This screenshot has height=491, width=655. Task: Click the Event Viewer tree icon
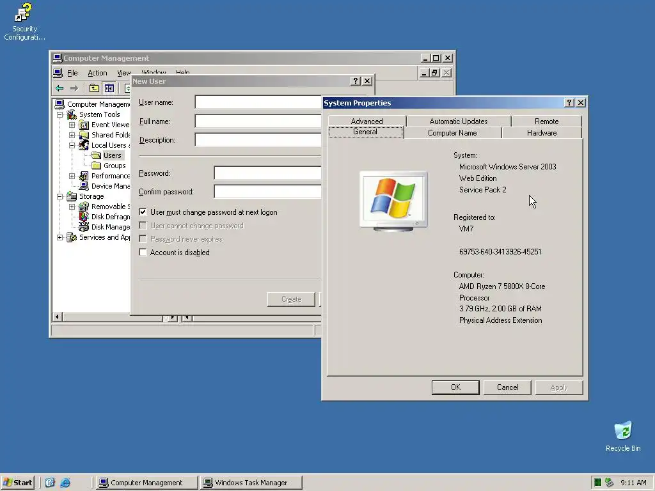(x=84, y=125)
